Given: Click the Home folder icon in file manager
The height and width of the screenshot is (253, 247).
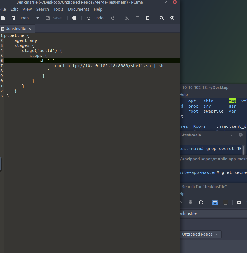Looking at the screenshot, I should coord(215,202).
